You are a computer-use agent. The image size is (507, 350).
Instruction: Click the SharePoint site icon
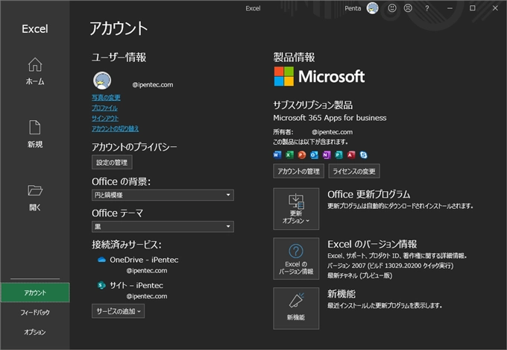point(101,285)
